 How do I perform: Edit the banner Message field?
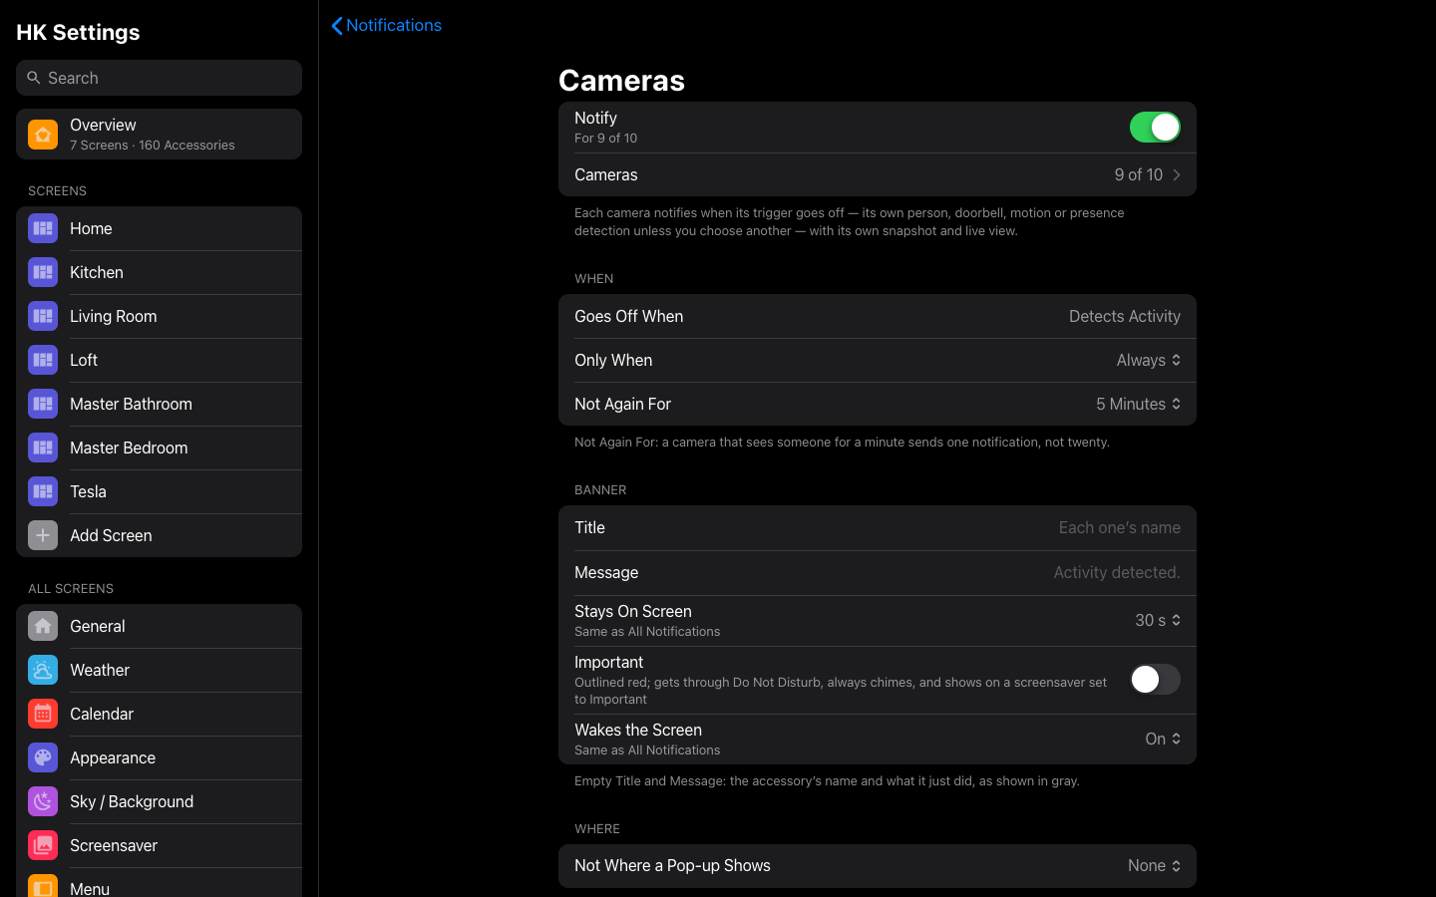tap(878, 572)
